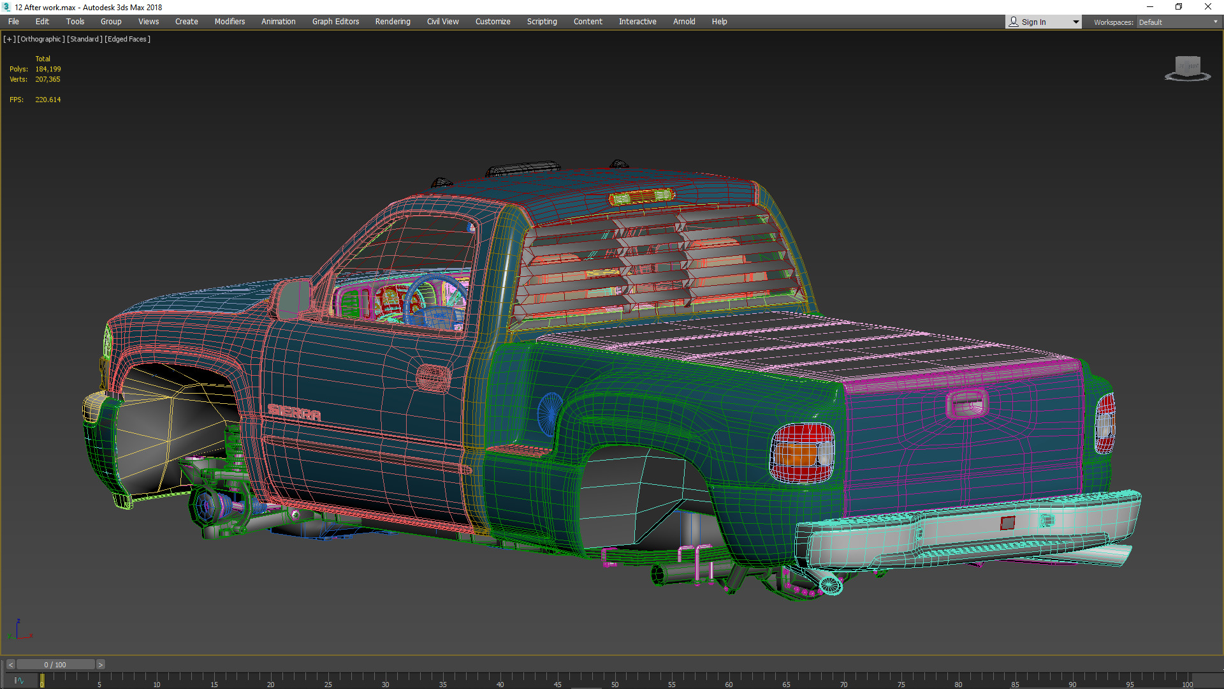The height and width of the screenshot is (689, 1224).
Task: Step to next frame arrow
Action: coord(100,665)
